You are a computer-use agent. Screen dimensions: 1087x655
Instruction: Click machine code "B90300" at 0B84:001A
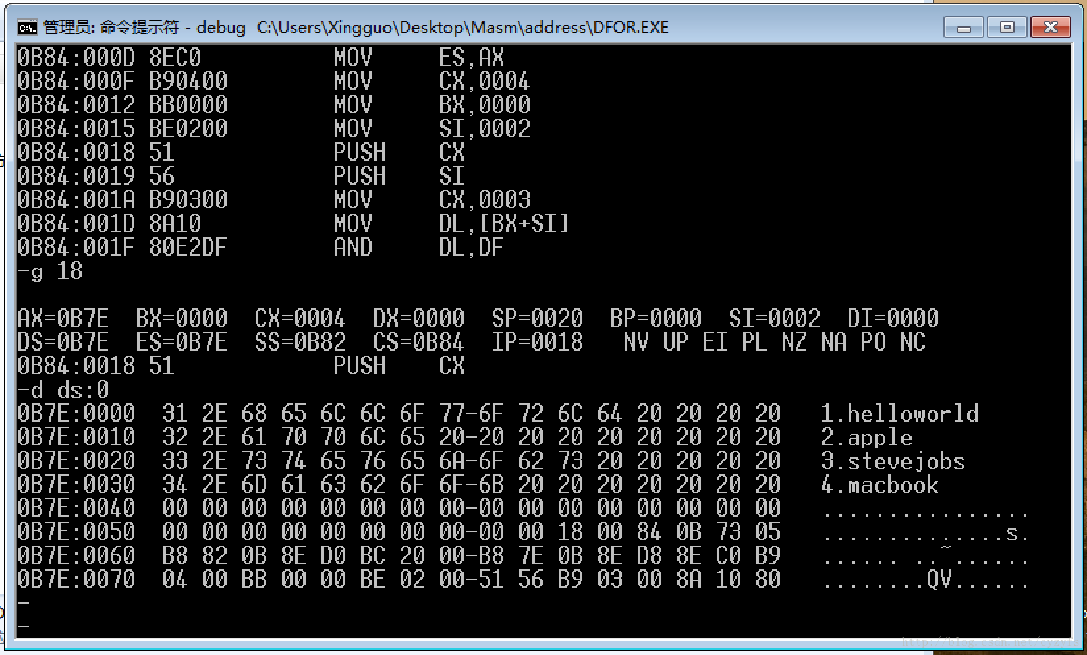(188, 200)
